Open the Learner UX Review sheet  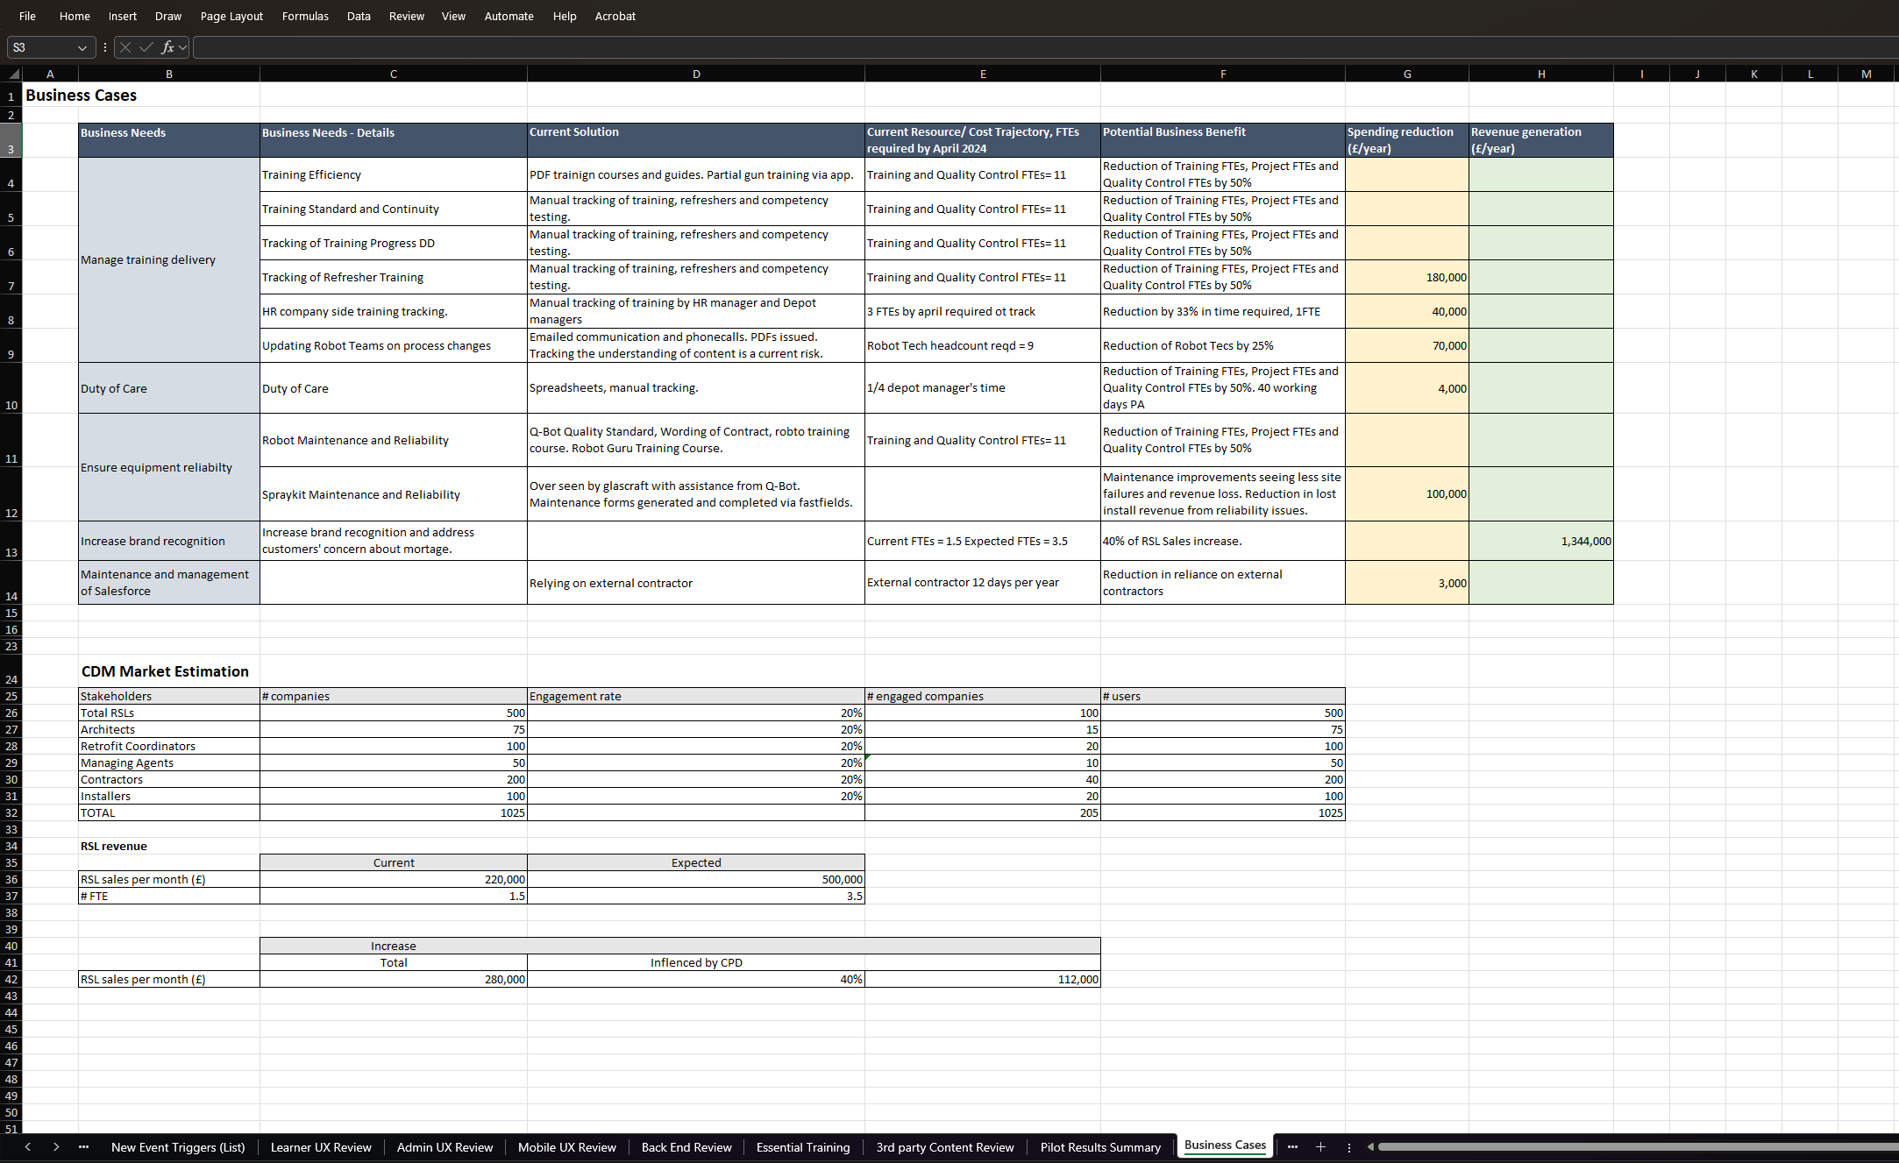[321, 1147]
